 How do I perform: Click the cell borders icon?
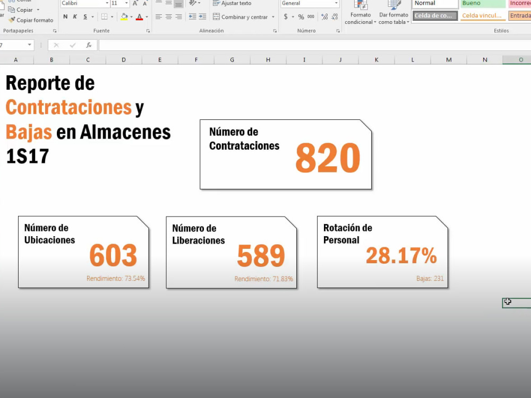[x=104, y=16]
